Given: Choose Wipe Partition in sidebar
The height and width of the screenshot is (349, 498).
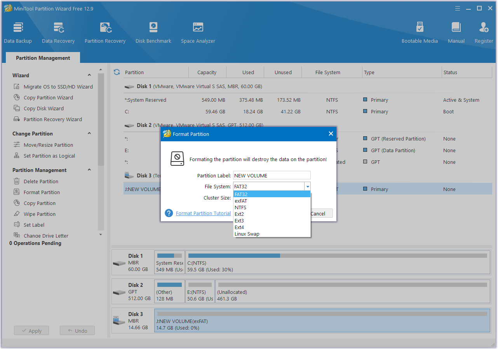Looking at the screenshot, I should tap(35, 214).
